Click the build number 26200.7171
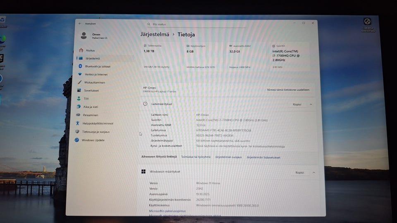Screen dimensions: 397x223 [x=203, y=200]
